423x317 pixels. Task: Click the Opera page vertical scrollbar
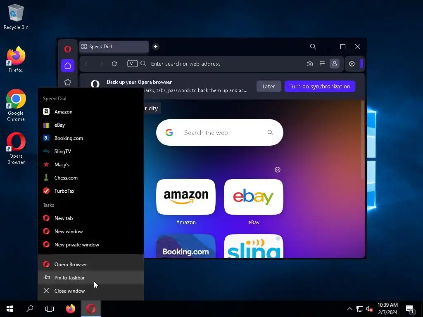point(363,140)
